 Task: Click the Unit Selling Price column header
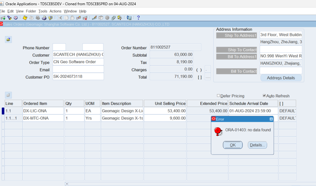point(165,104)
